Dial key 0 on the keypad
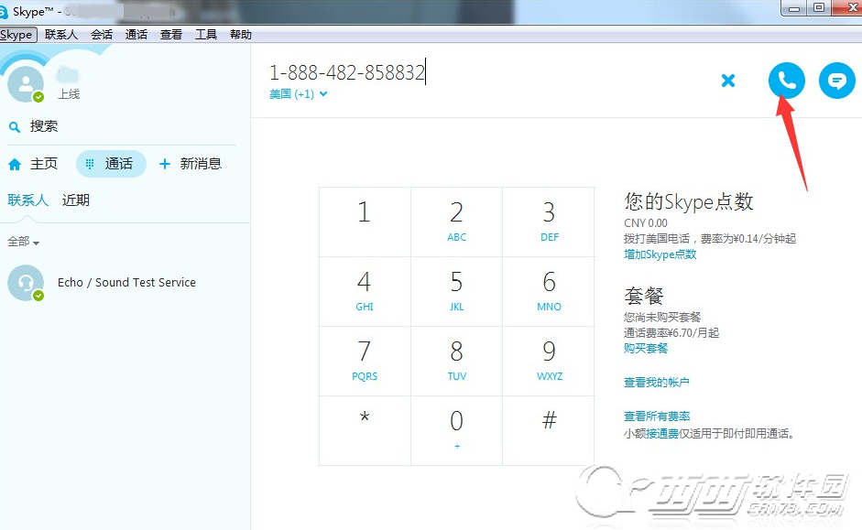The image size is (862, 530). click(x=456, y=430)
